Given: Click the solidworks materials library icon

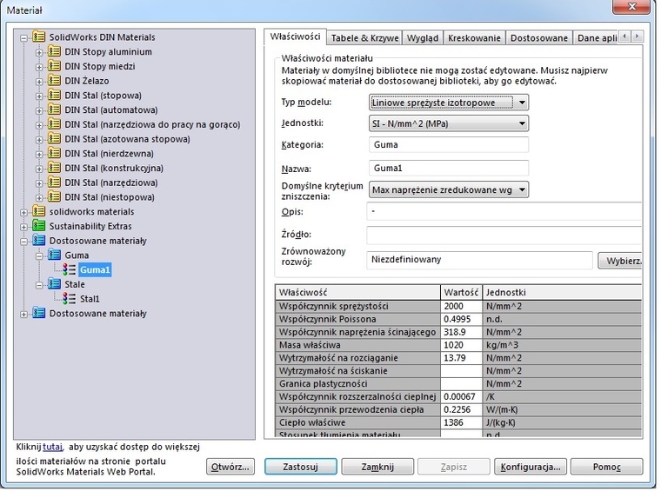Looking at the screenshot, I should [x=39, y=211].
